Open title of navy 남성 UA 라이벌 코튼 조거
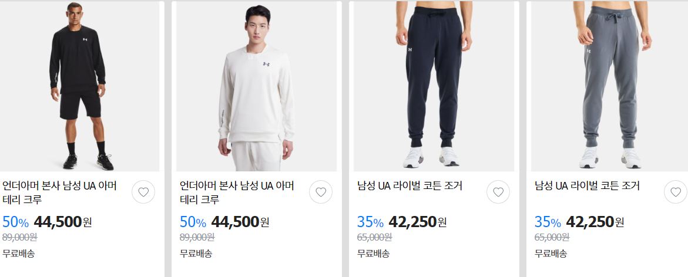688x277 pixels. tap(410, 186)
